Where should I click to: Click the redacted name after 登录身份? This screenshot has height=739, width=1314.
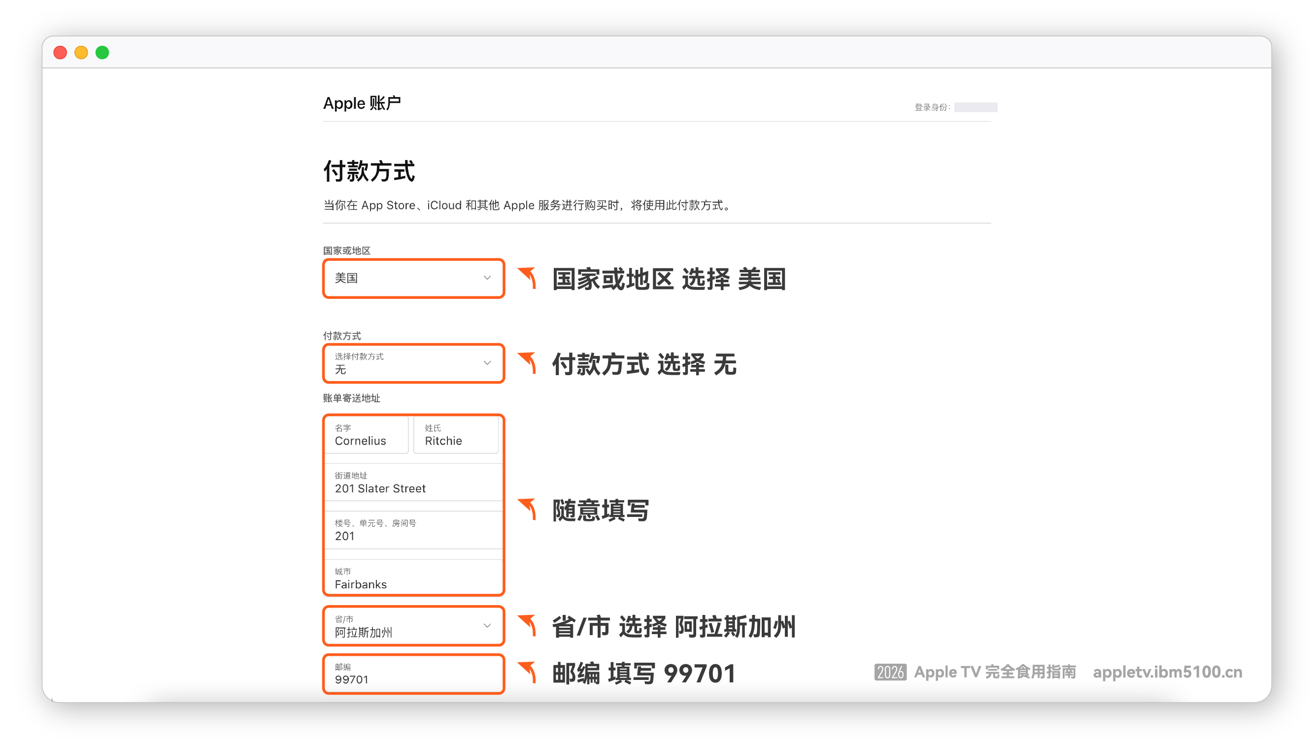976,107
